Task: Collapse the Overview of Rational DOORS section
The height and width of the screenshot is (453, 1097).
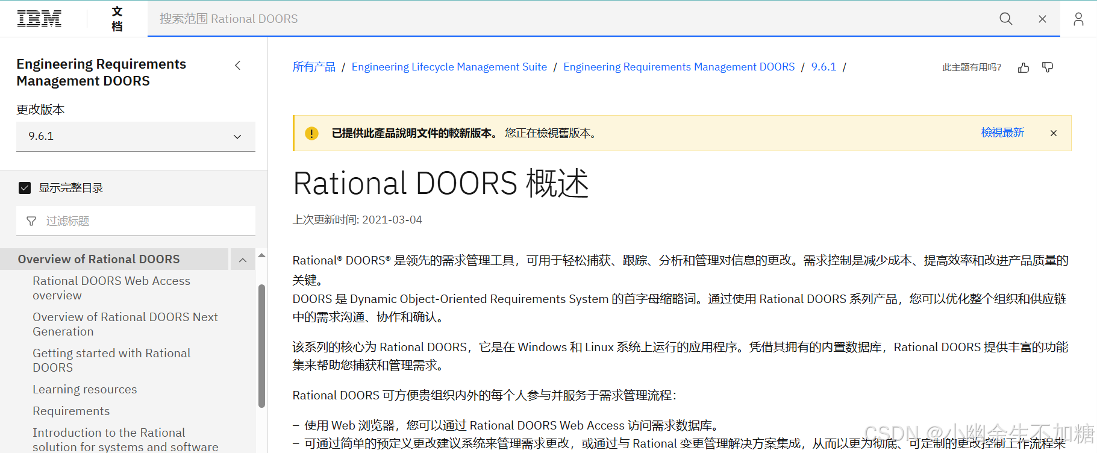Action: [x=243, y=260]
